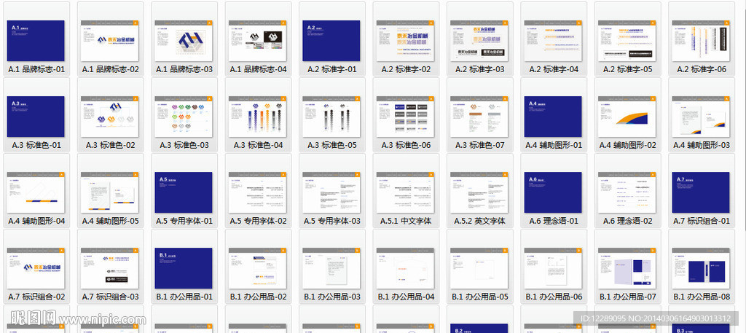Click the file name label B.1 办公用品-05

(480, 297)
